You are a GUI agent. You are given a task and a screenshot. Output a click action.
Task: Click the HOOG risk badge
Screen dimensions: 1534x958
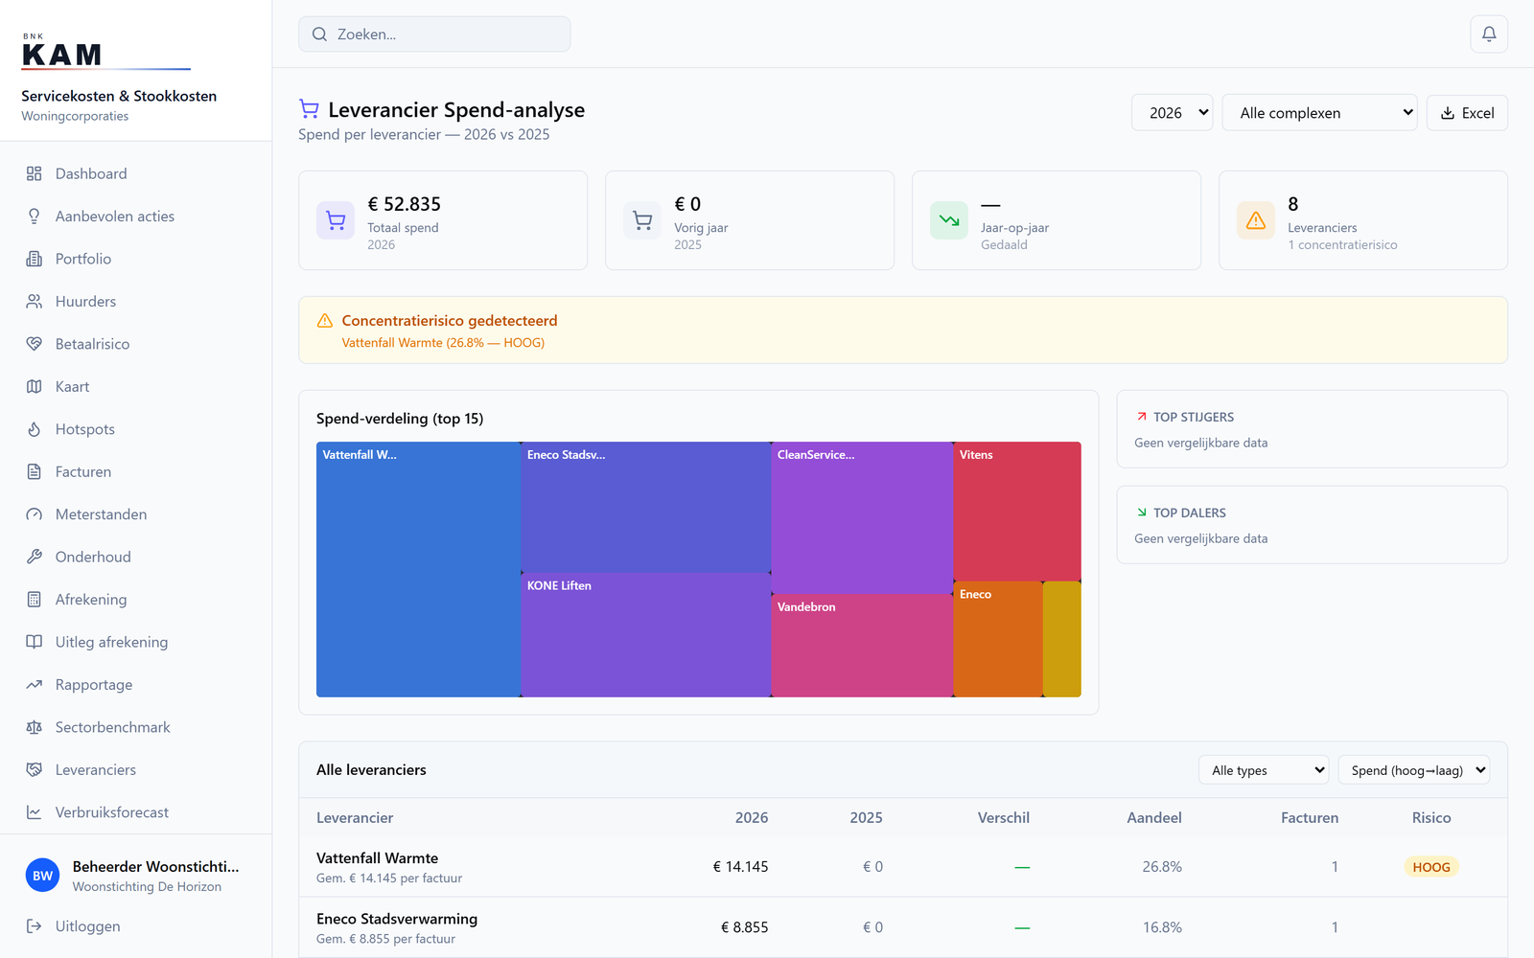pyautogui.click(x=1431, y=867)
